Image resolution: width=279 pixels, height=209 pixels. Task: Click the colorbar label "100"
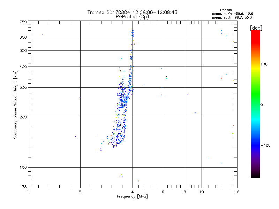click(x=264, y=64)
